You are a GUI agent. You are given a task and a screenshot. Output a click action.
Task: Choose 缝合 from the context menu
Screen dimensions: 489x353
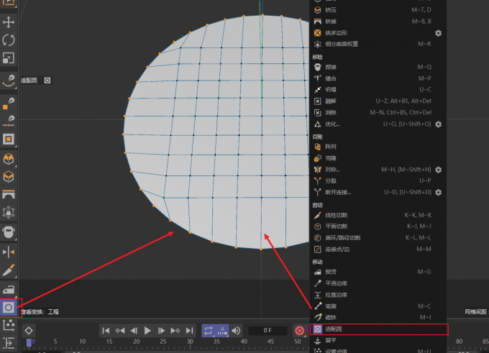coord(378,78)
